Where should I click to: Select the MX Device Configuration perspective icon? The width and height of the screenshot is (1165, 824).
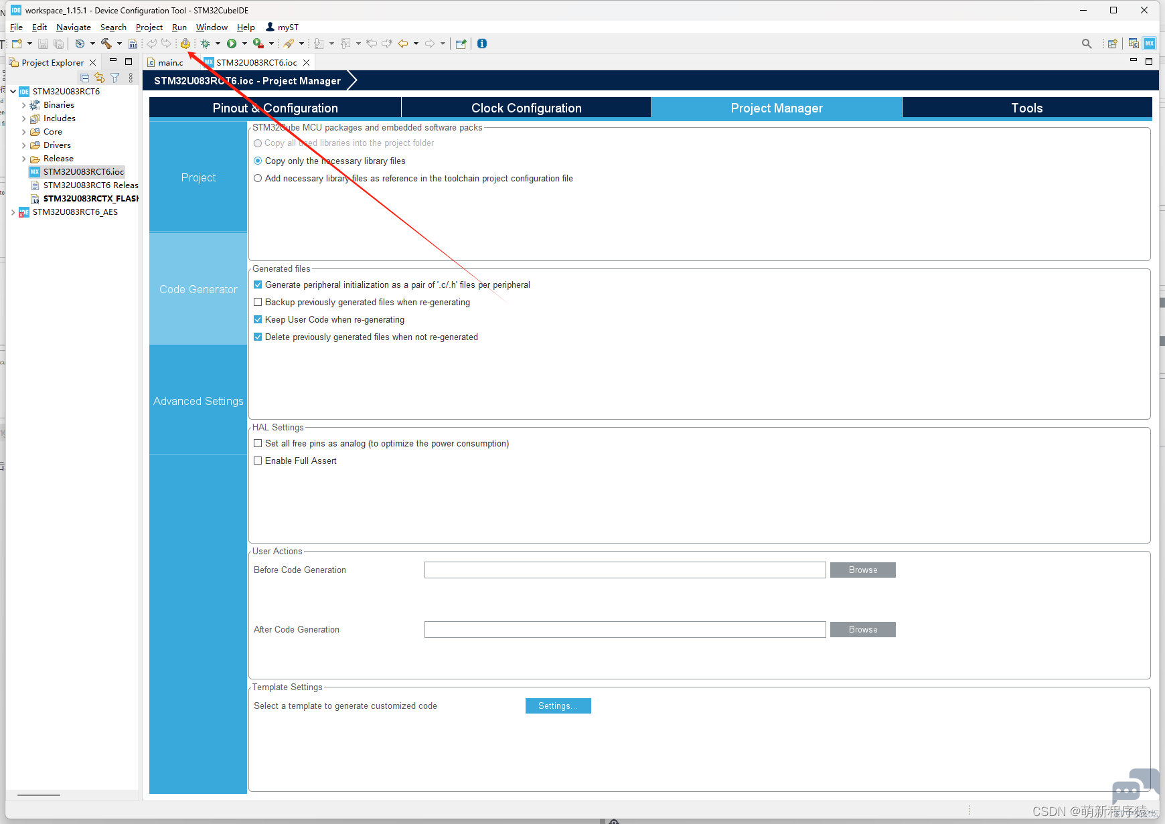pos(1150,44)
